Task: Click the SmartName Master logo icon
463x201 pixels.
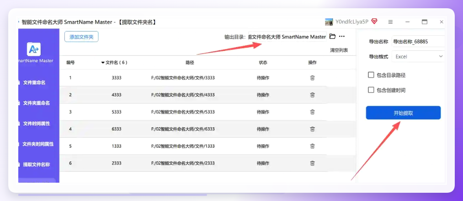Action: click(x=34, y=49)
